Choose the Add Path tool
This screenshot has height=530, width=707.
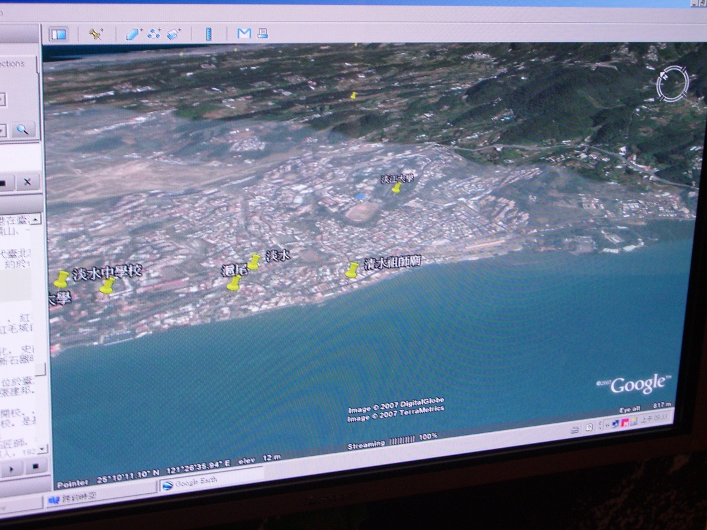point(154,34)
